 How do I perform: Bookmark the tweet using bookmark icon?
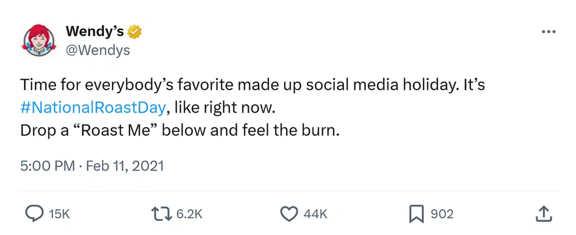click(x=416, y=214)
